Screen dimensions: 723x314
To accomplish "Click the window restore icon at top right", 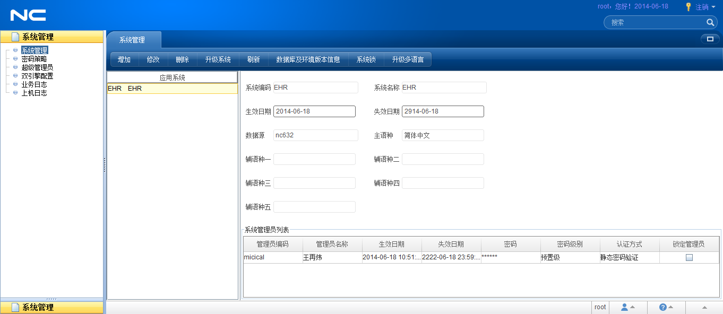I will click(x=710, y=39).
